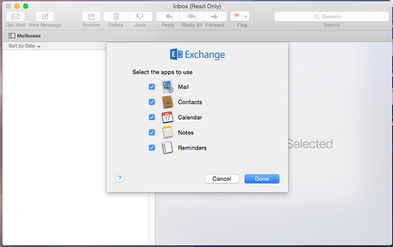Click the Done button
Image resolution: width=393 pixels, height=247 pixels.
262,179
